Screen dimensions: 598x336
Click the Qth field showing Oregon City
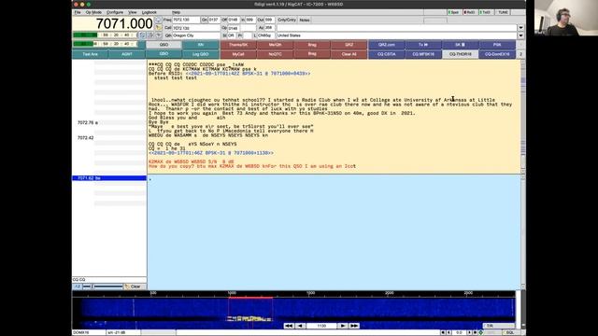point(196,35)
